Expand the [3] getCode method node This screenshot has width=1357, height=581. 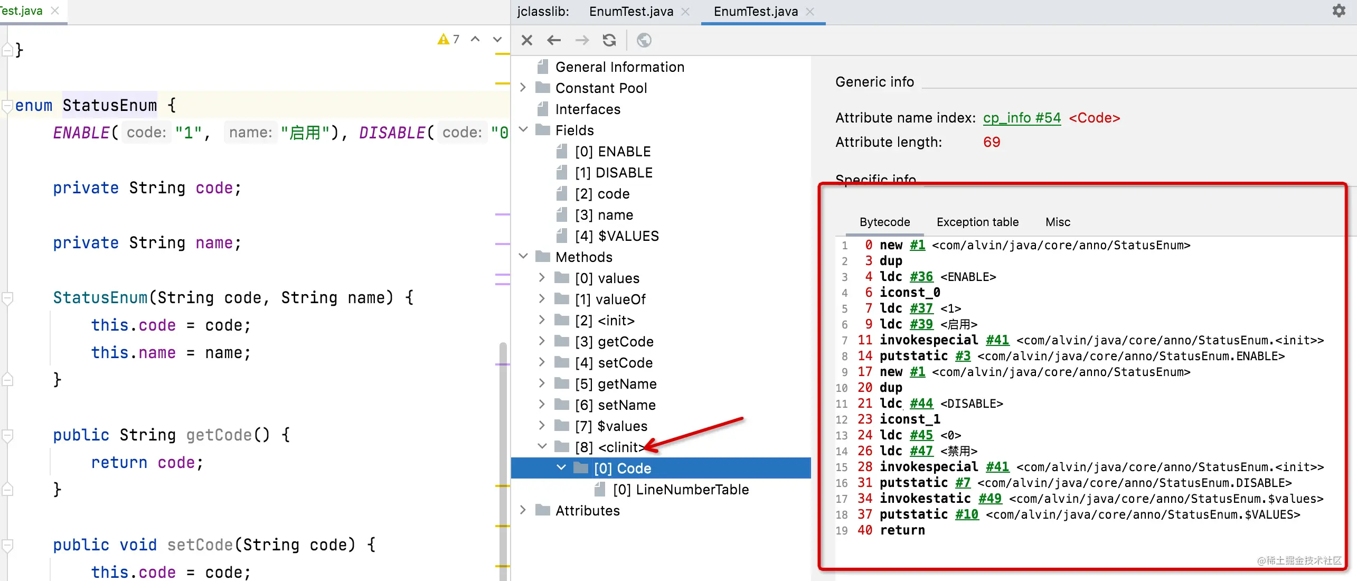(x=542, y=341)
